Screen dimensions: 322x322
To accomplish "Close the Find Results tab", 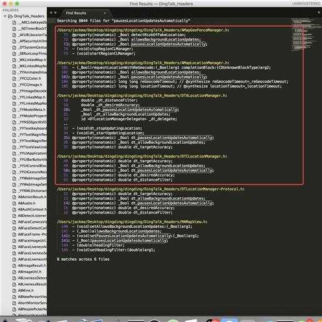I will tap(105, 13).
